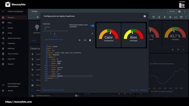This screenshot has height=106, width=189.
Task: Click the Sofá entity icon
Action: pos(32,75)
